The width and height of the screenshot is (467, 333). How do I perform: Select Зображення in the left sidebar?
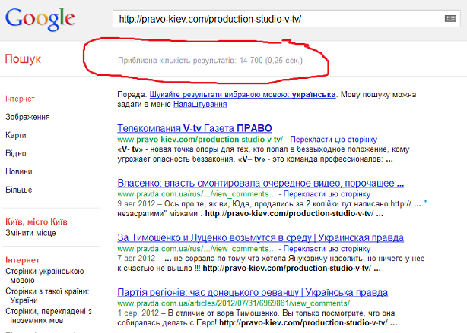(27, 117)
